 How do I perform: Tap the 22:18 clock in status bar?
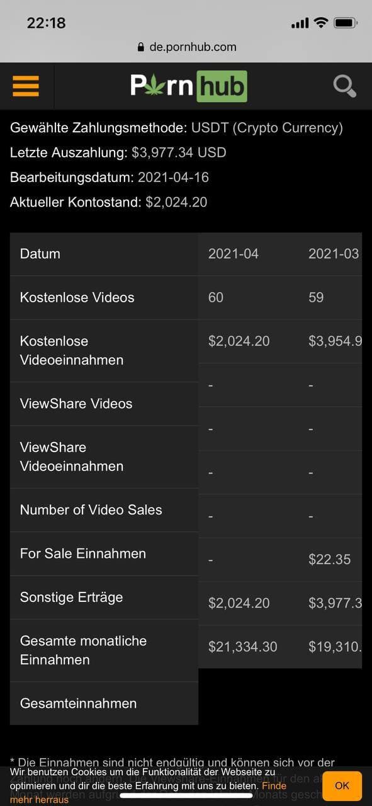pyautogui.click(x=46, y=23)
